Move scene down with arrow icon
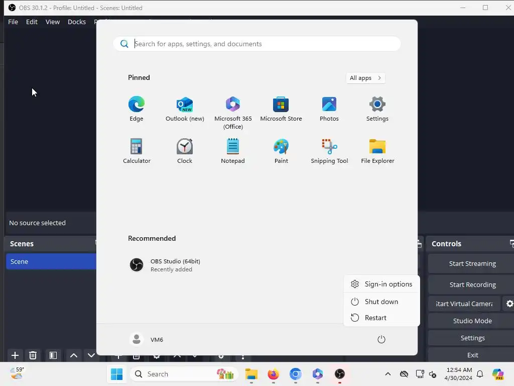 (x=91, y=355)
